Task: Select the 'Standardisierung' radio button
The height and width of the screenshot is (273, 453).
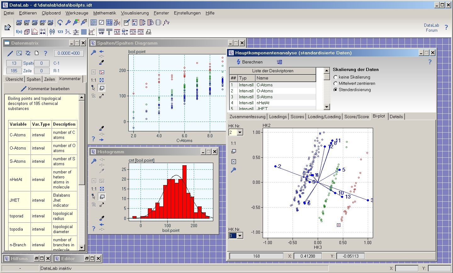Action: [336, 90]
